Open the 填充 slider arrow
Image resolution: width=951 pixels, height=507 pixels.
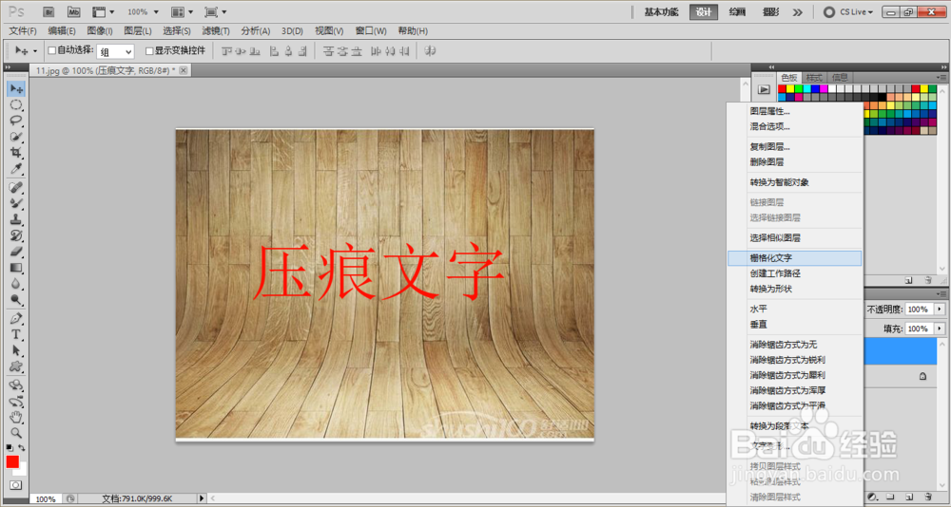pos(941,329)
